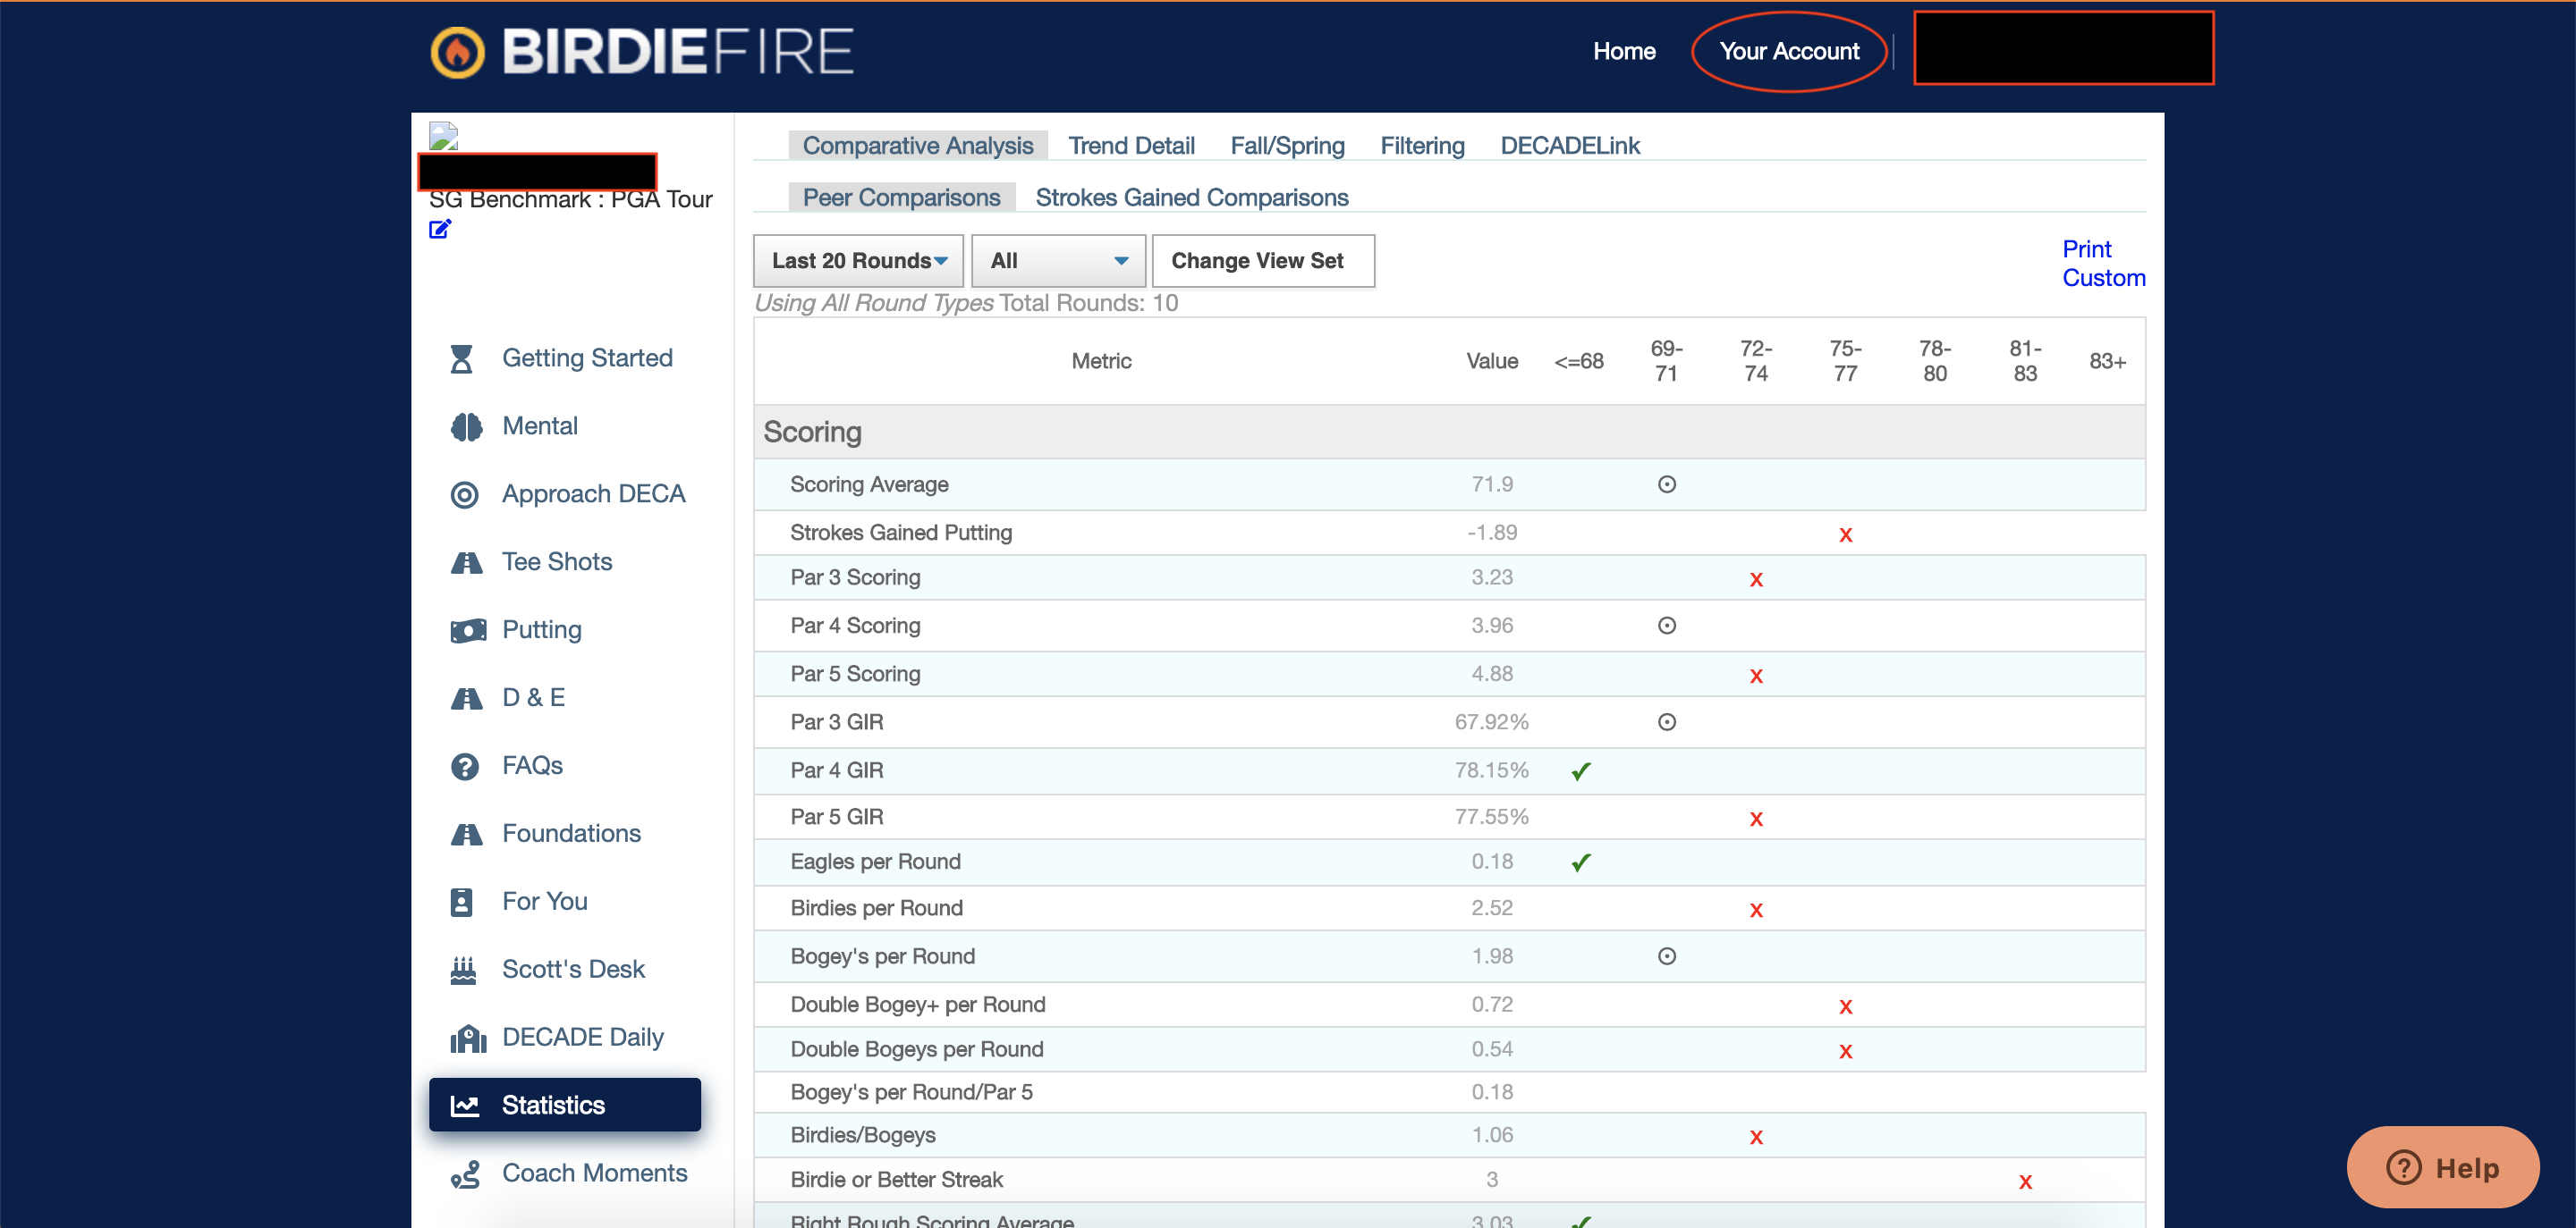
Task: Click the Scoring section header row
Action: coord(1449,433)
